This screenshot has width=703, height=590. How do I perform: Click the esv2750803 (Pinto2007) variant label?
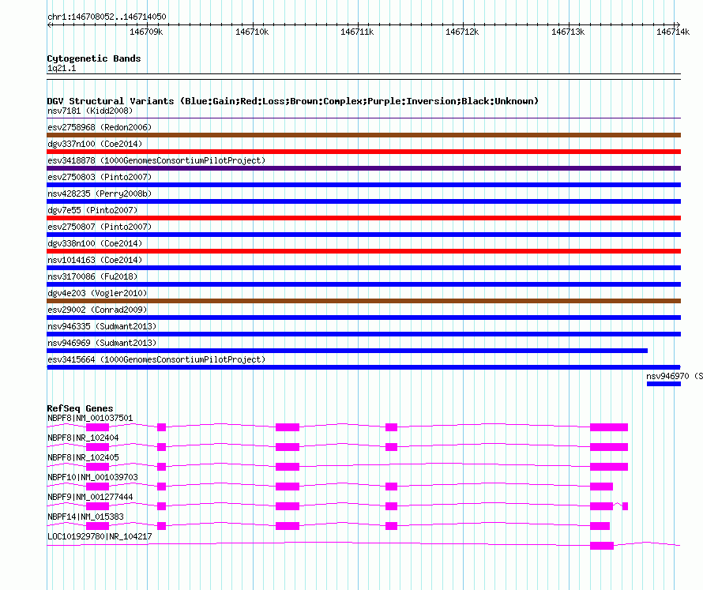click(x=100, y=177)
